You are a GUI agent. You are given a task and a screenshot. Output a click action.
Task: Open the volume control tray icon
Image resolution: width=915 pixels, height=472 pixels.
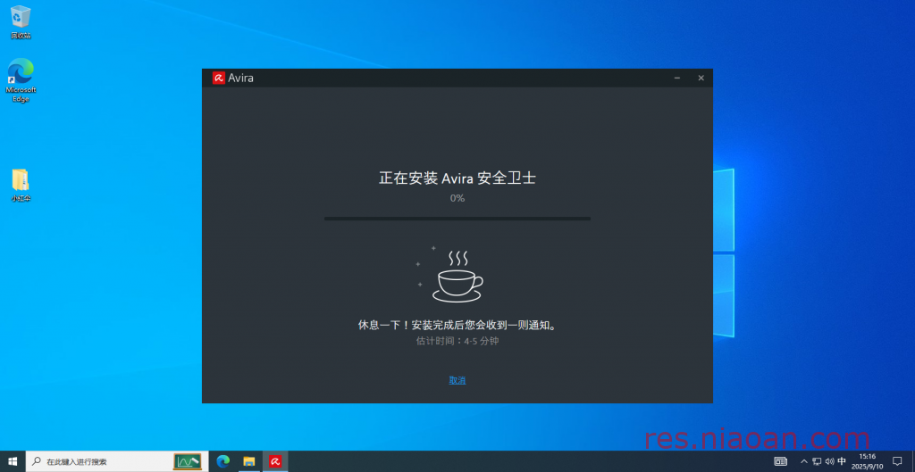click(829, 461)
